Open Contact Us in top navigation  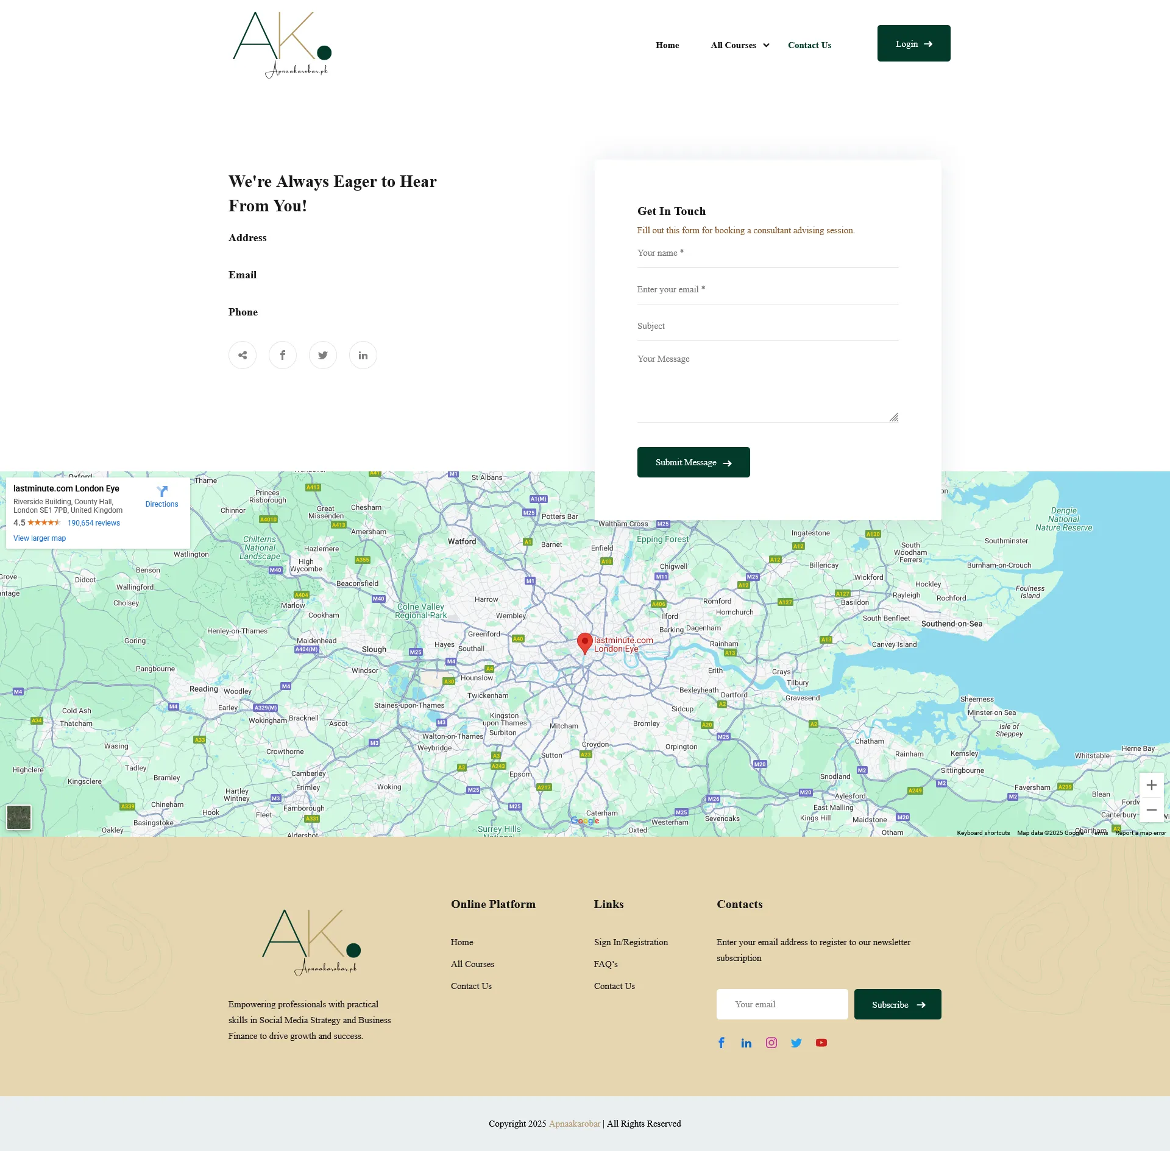809,45
